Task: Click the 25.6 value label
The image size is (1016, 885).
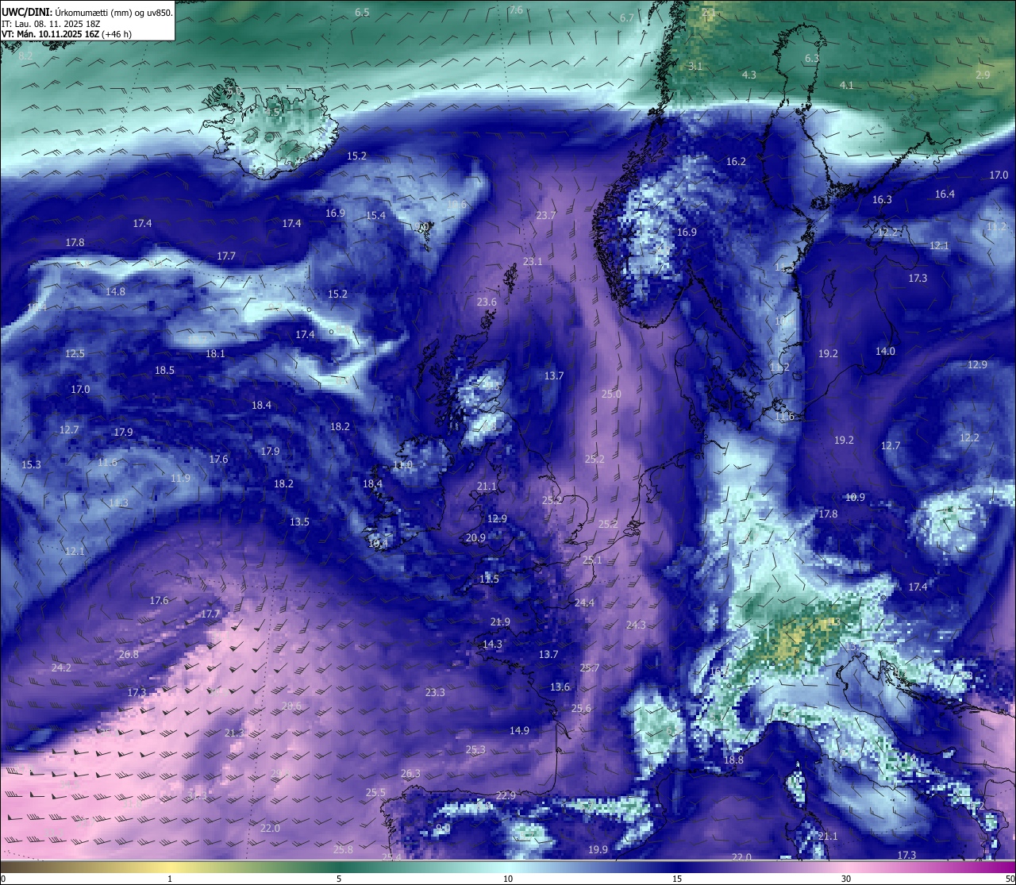Action: [581, 709]
